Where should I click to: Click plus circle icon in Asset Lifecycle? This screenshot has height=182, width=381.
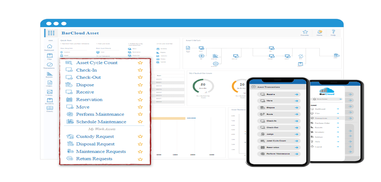(x=201, y=56)
